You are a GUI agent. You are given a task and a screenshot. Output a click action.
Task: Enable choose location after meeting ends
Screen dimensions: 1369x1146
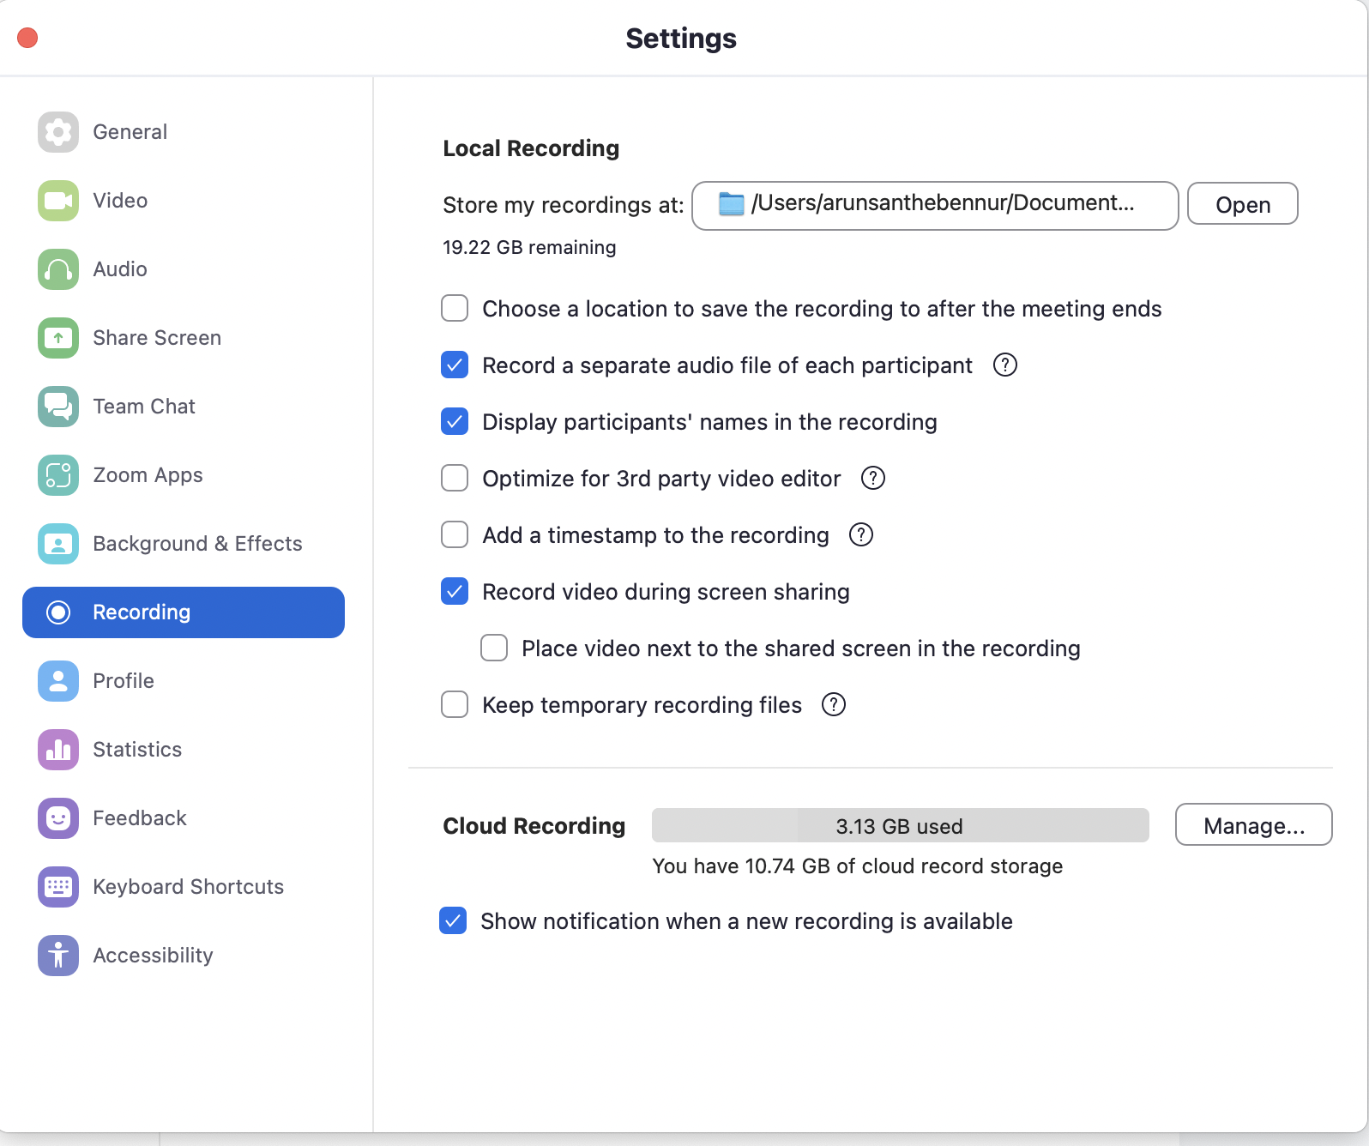pyautogui.click(x=455, y=308)
